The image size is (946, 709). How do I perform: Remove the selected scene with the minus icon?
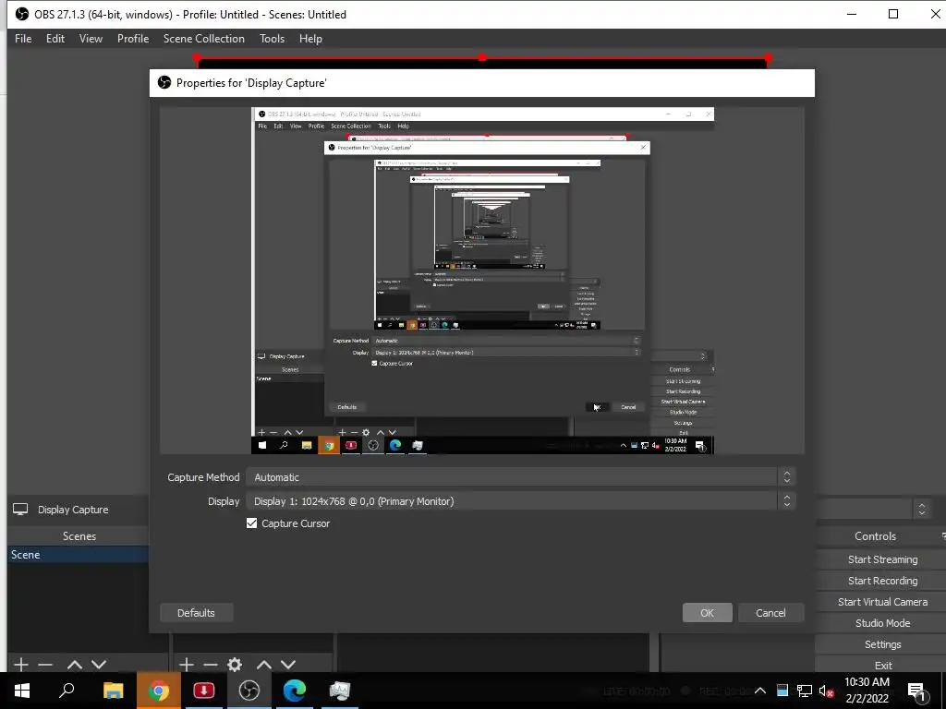point(45,665)
